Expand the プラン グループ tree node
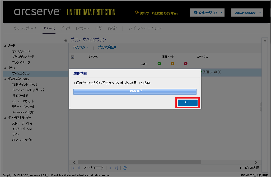The width and height of the screenshot is (271, 177). [x=9, y=62]
